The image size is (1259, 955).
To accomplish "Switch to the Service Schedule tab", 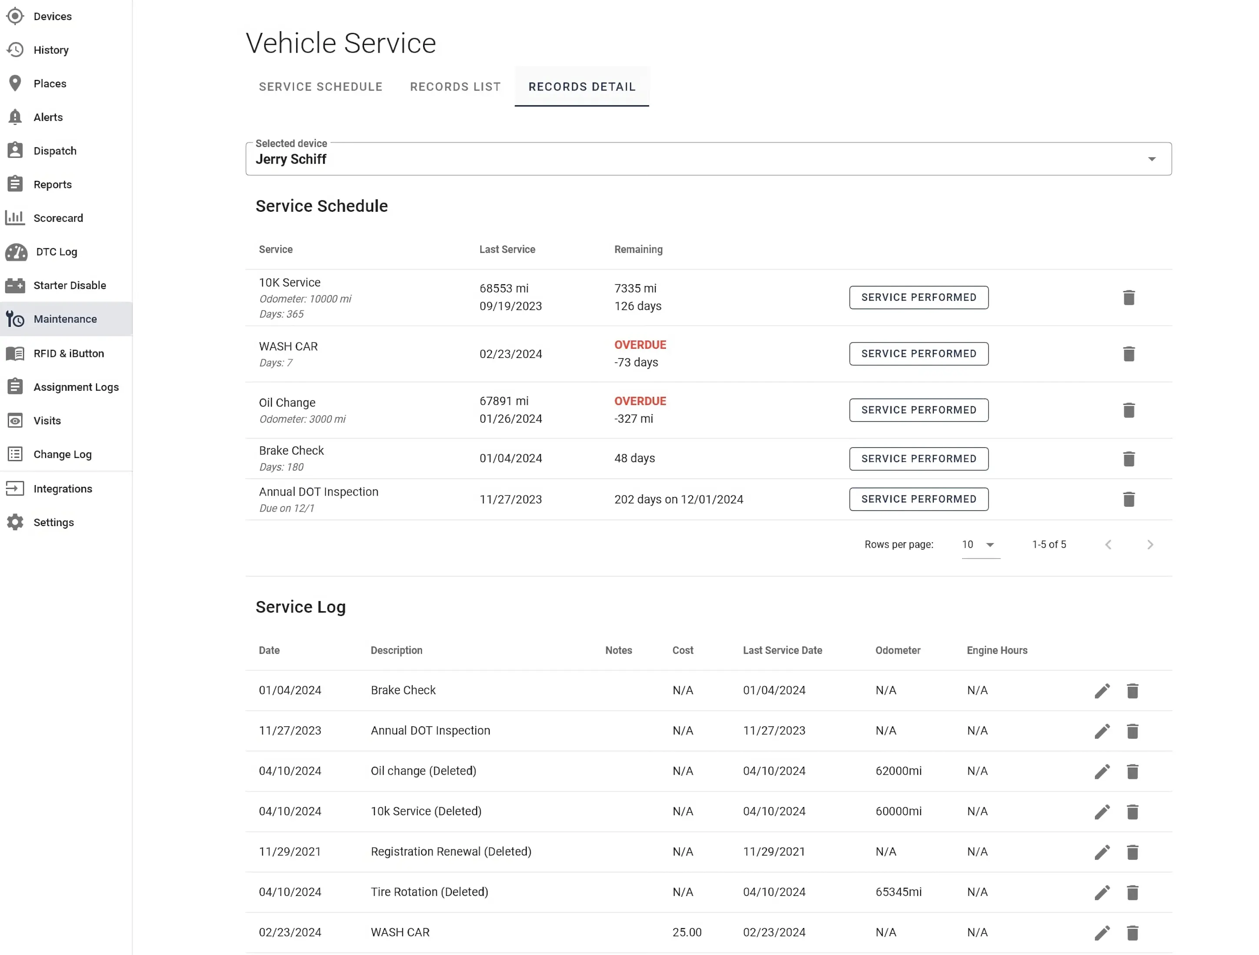I will tap(321, 87).
